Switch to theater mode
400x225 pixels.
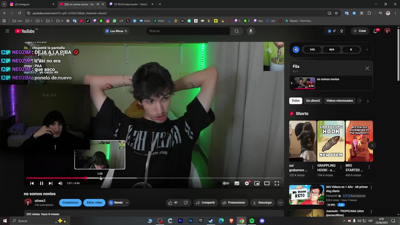[x=267, y=183]
